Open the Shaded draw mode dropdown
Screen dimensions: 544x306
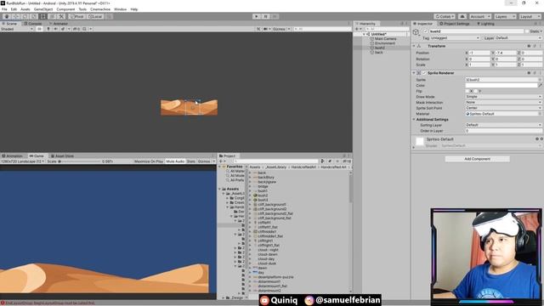17,29
